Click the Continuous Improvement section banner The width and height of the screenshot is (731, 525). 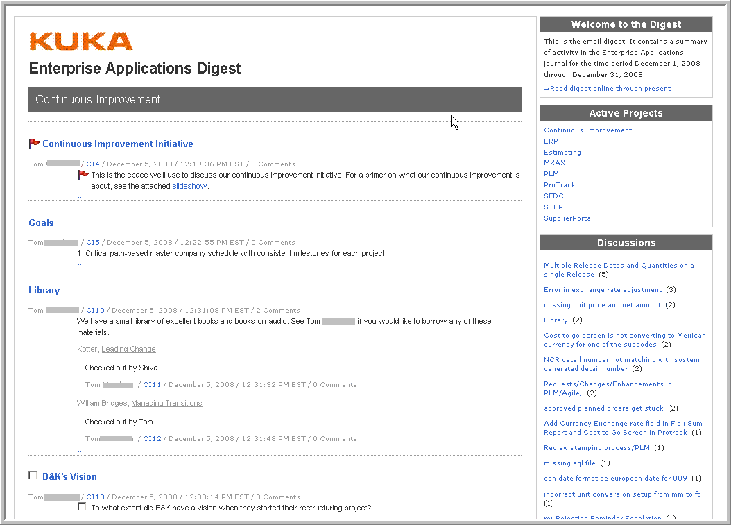(x=275, y=100)
